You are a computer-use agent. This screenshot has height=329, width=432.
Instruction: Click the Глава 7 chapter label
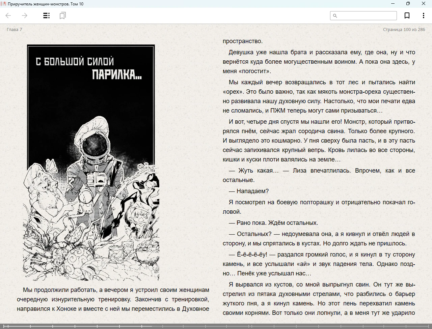(15, 29)
